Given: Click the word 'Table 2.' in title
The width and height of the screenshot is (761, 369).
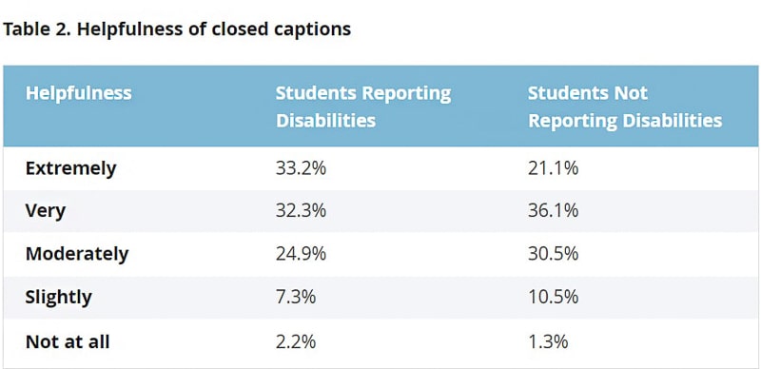Looking at the screenshot, I should (x=37, y=29).
